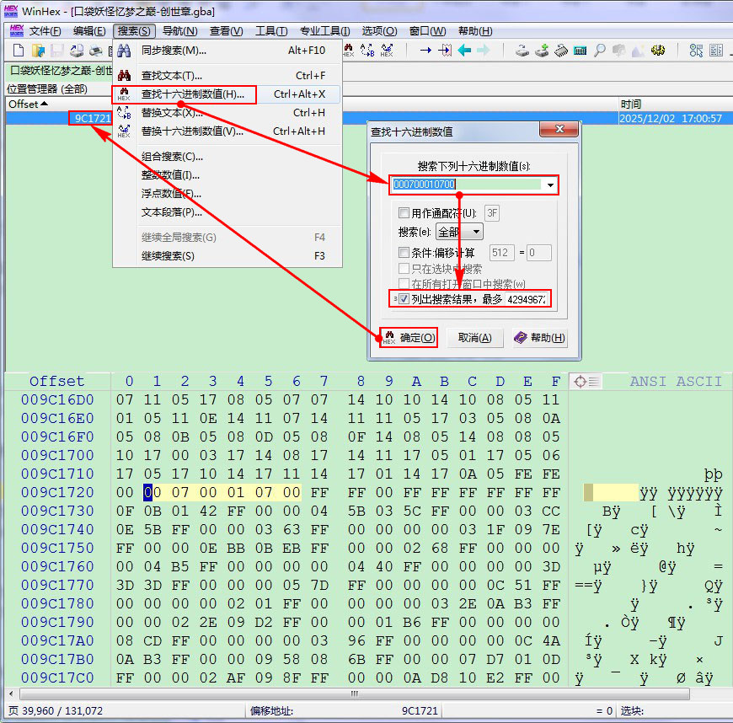Screen dimensions: 733x723
Task: Click the max results field showing 4294967
Action: click(527, 299)
